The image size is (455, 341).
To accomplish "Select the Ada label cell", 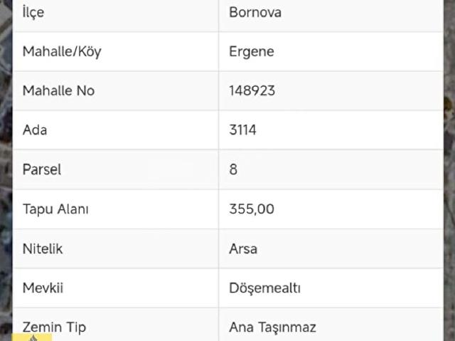I will click(35, 130).
